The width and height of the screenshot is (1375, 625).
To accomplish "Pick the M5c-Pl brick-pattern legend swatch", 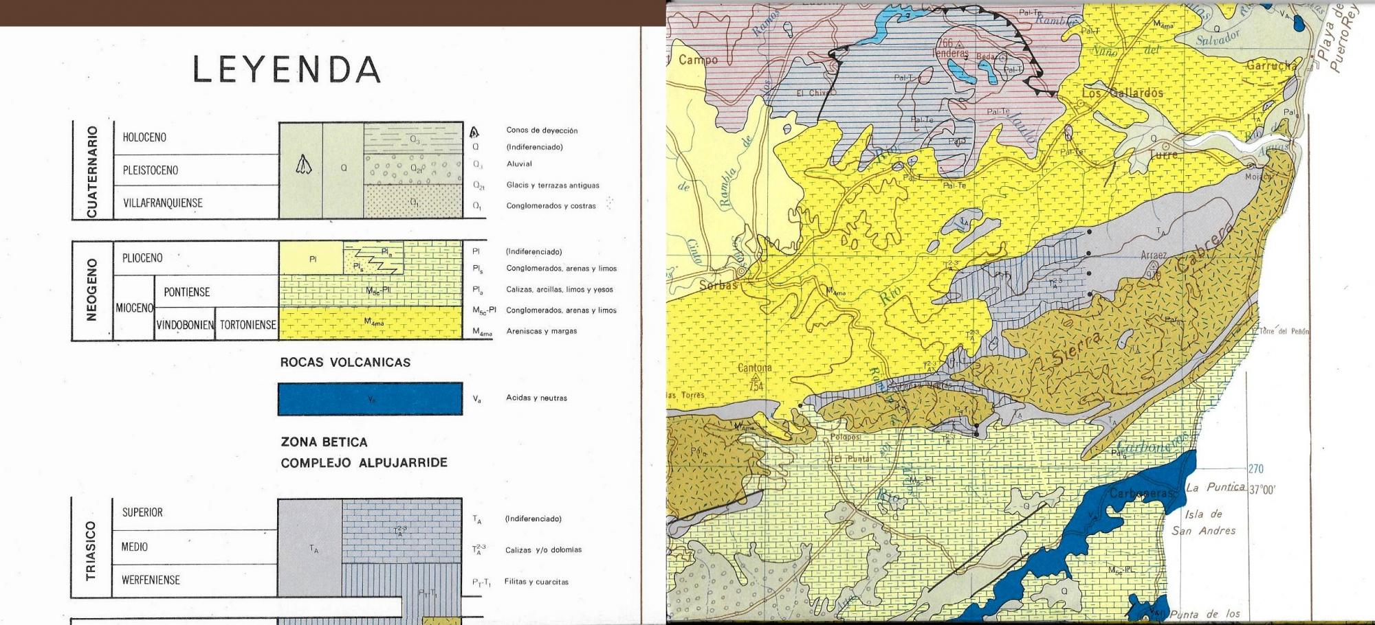I will tap(371, 291).
